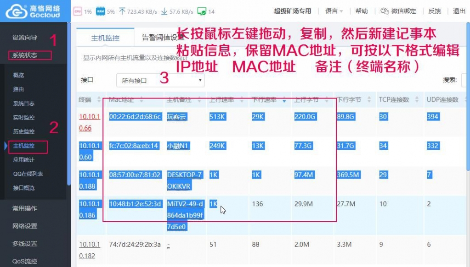Open the 所有接口 interface dropdown
The height and width of the screenshot is (267, 470).
(x=160, y=80)
